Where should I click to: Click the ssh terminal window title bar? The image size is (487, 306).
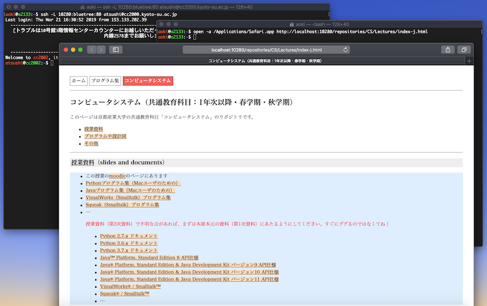click(x=166, y=7)
